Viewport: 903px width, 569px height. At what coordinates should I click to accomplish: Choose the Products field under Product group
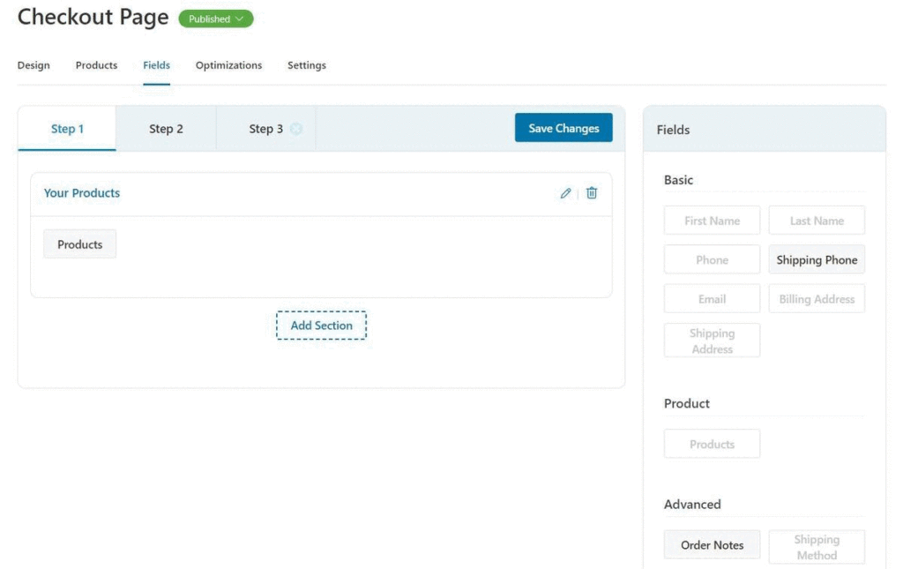712,444
